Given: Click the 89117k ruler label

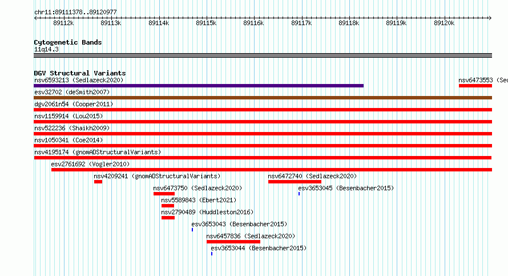Looking at the screenshot, I should (x=301, y=23).
